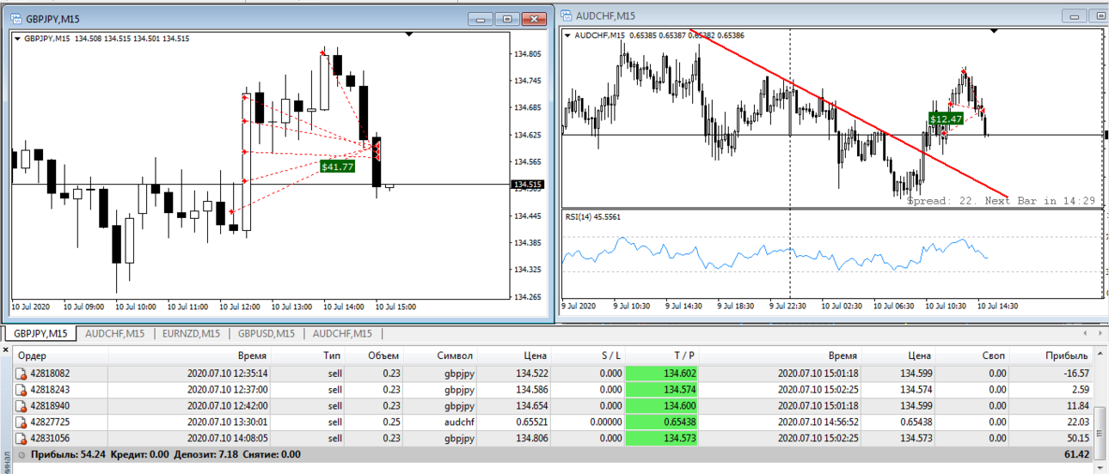Minimize the AUDCHF,M15 chart window
The image size is (1109, 474).
click(x=1073, y=15)
